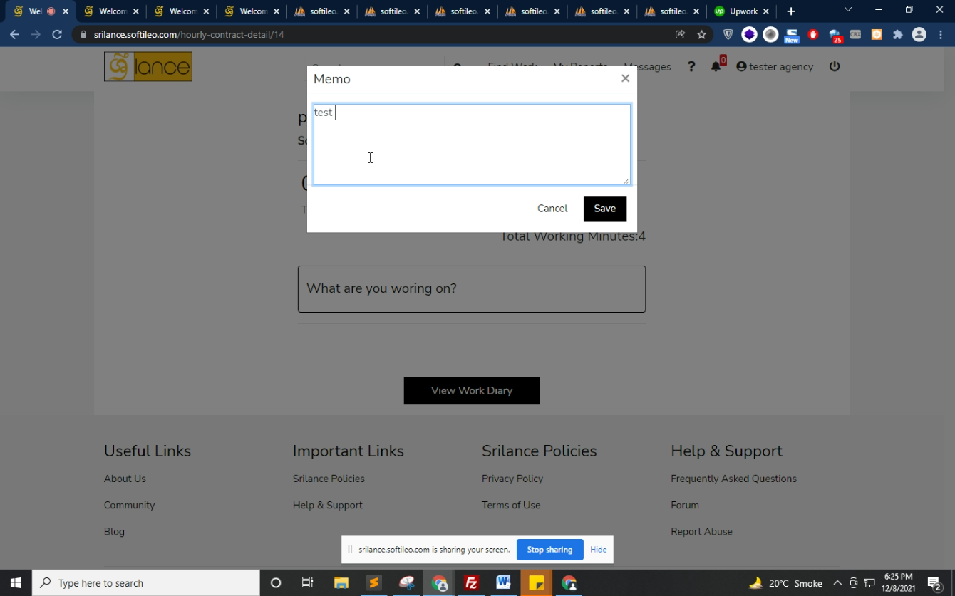Click the help question mark icon
The width and height of the screenshot is (955, 596).
pyautogui.click(x=691, y=66)
